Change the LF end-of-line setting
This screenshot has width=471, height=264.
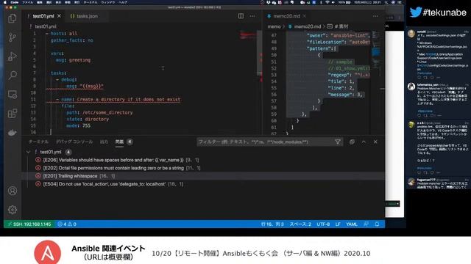click(x=338, y=224)
